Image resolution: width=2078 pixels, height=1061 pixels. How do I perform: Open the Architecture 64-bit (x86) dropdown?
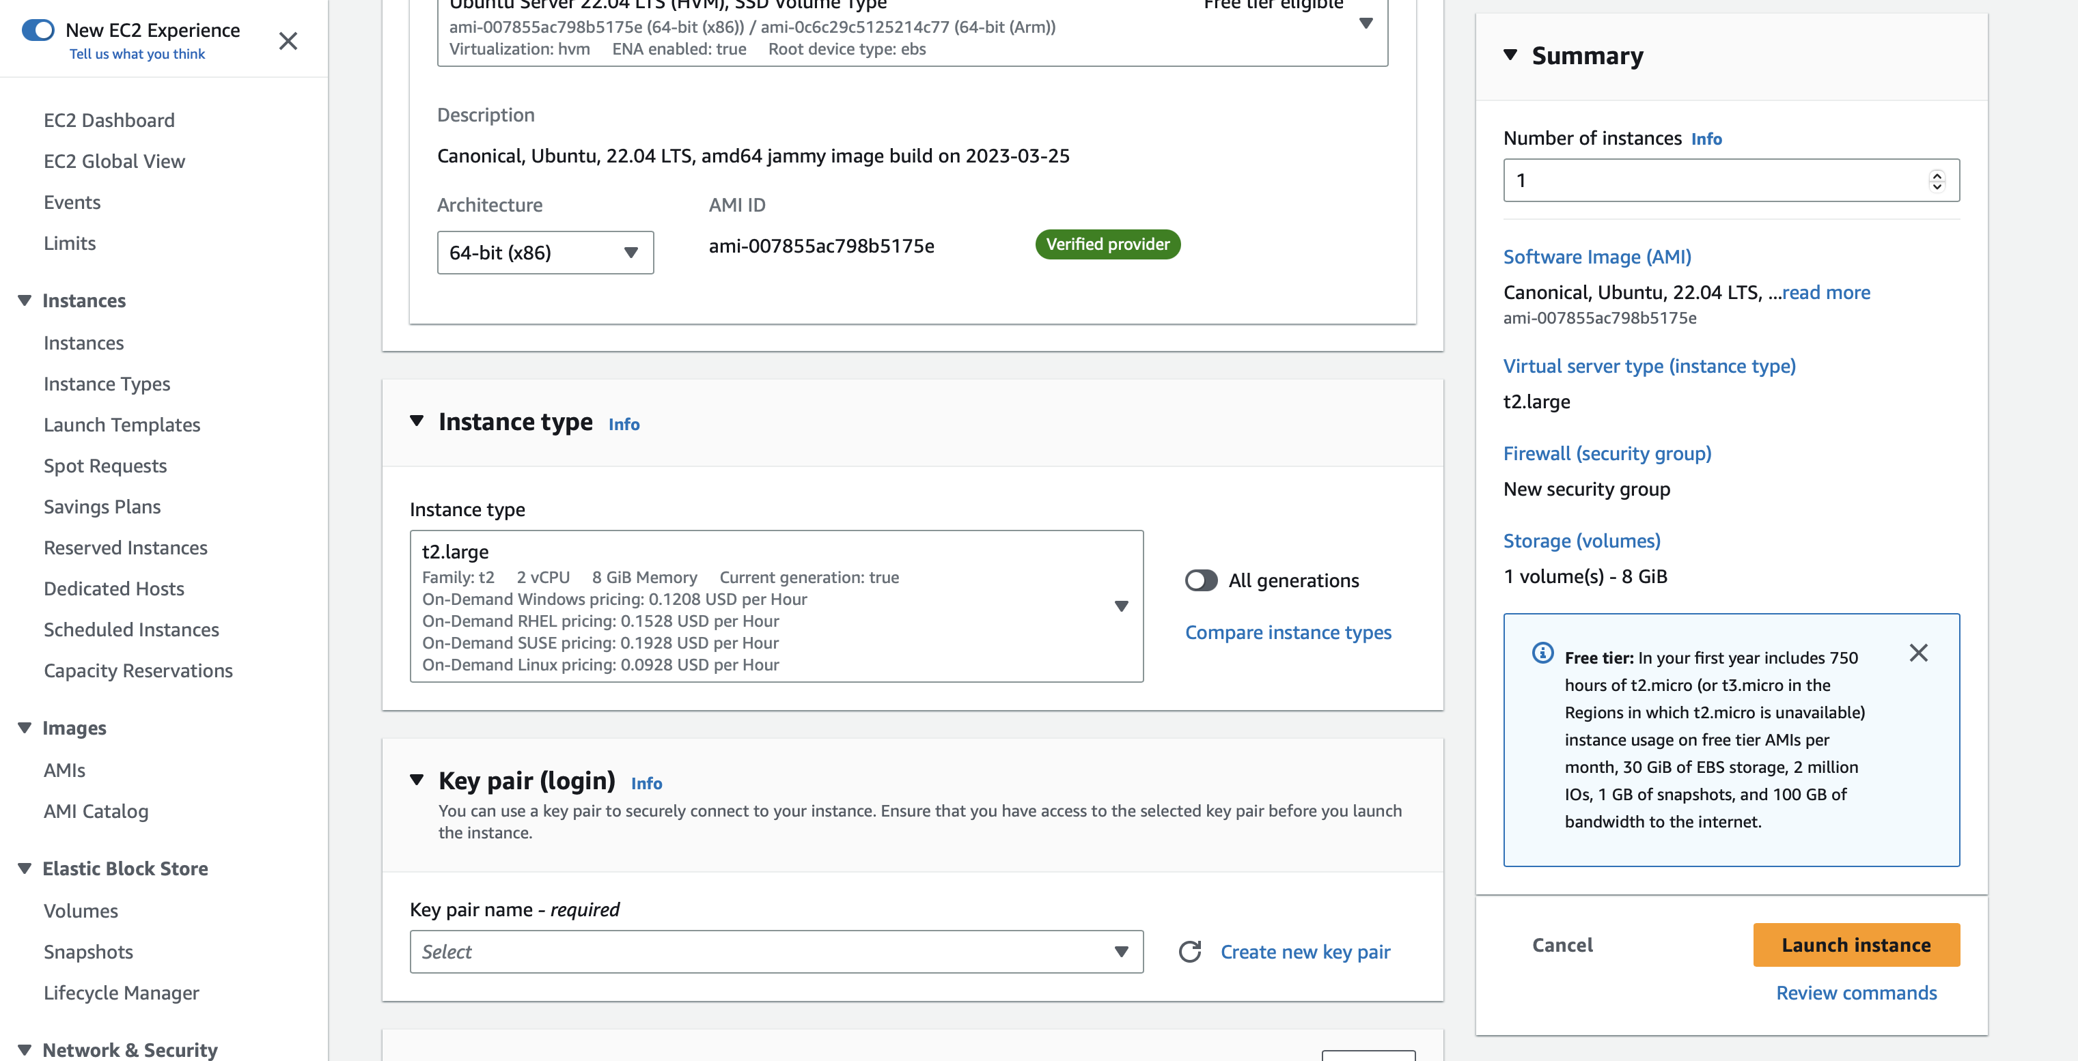545,253
